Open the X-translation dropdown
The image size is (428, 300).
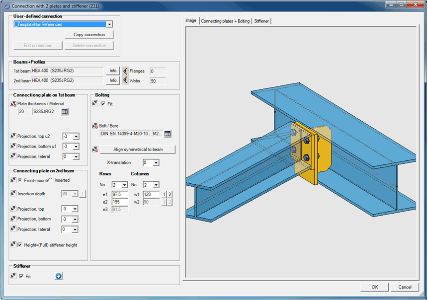click(x=156, y=163)
